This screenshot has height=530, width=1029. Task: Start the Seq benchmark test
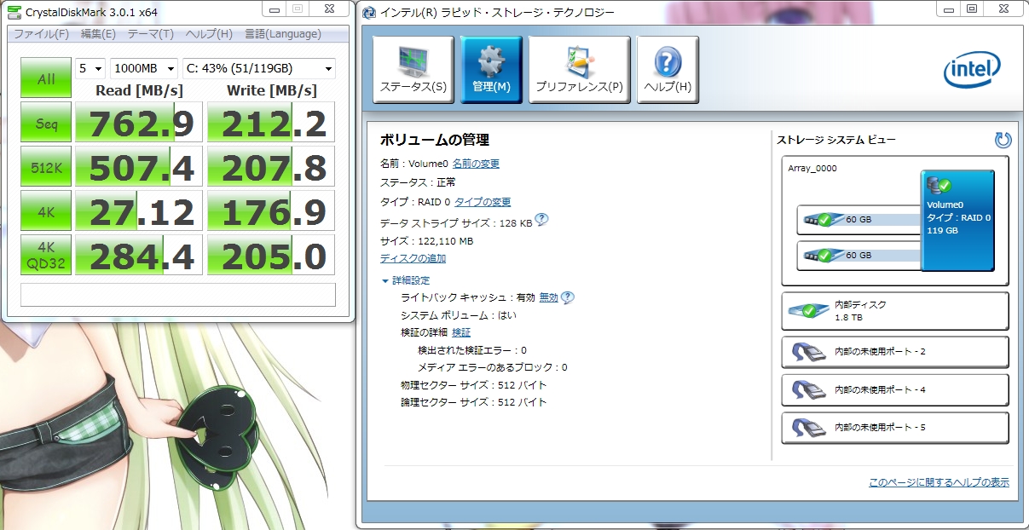pyautogui.click(x=46, y=123)
